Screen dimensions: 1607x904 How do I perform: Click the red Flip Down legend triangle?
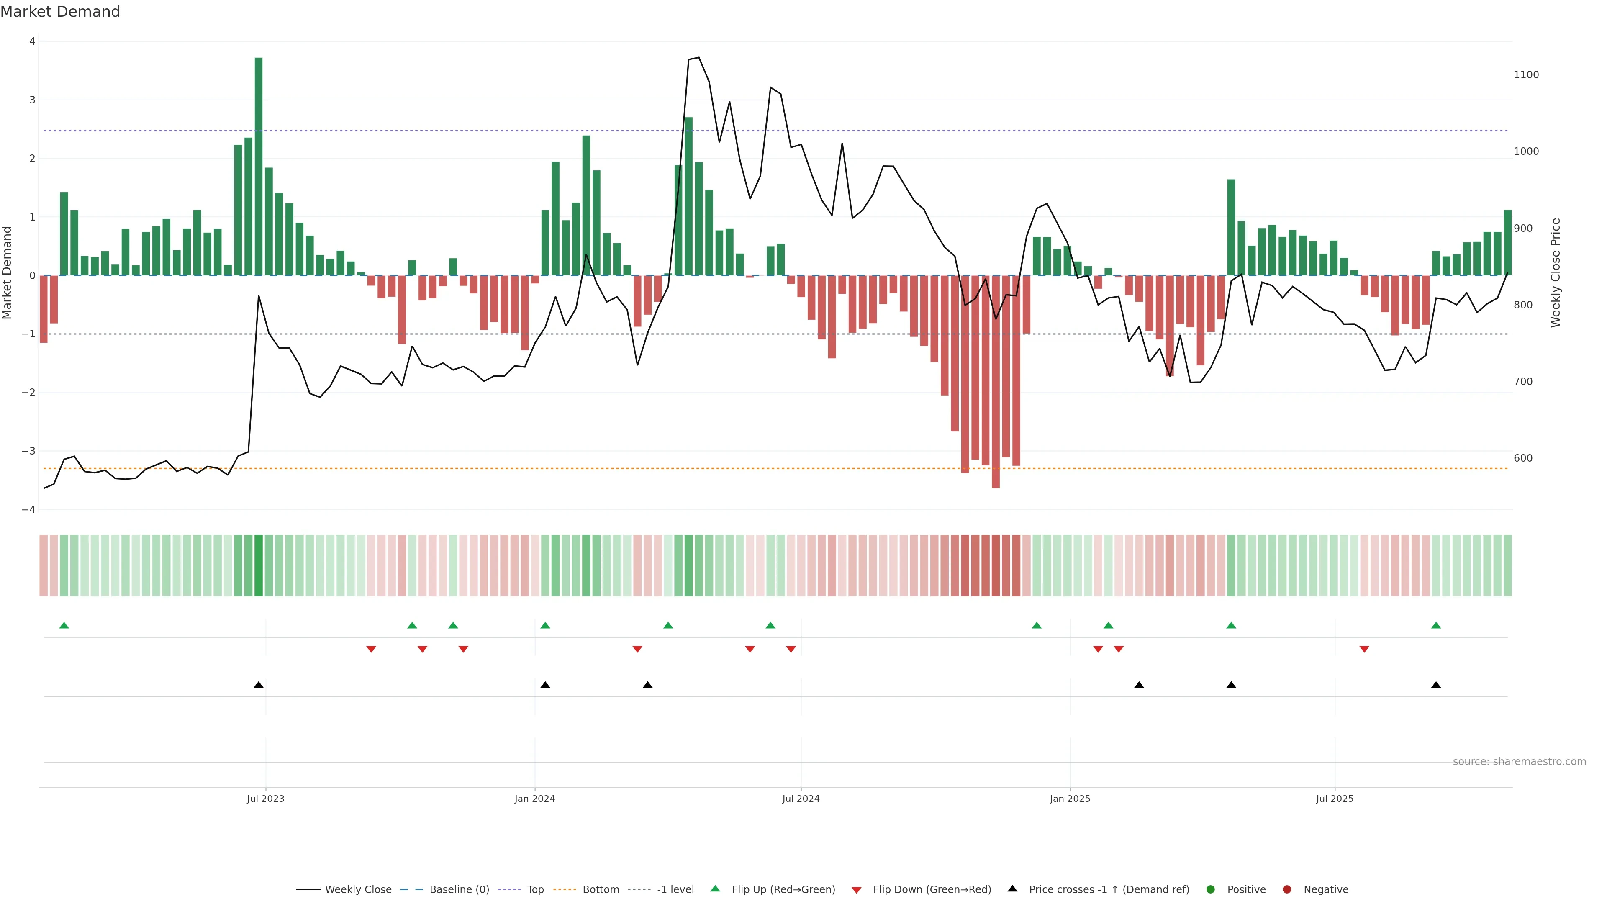coord(857,890)
